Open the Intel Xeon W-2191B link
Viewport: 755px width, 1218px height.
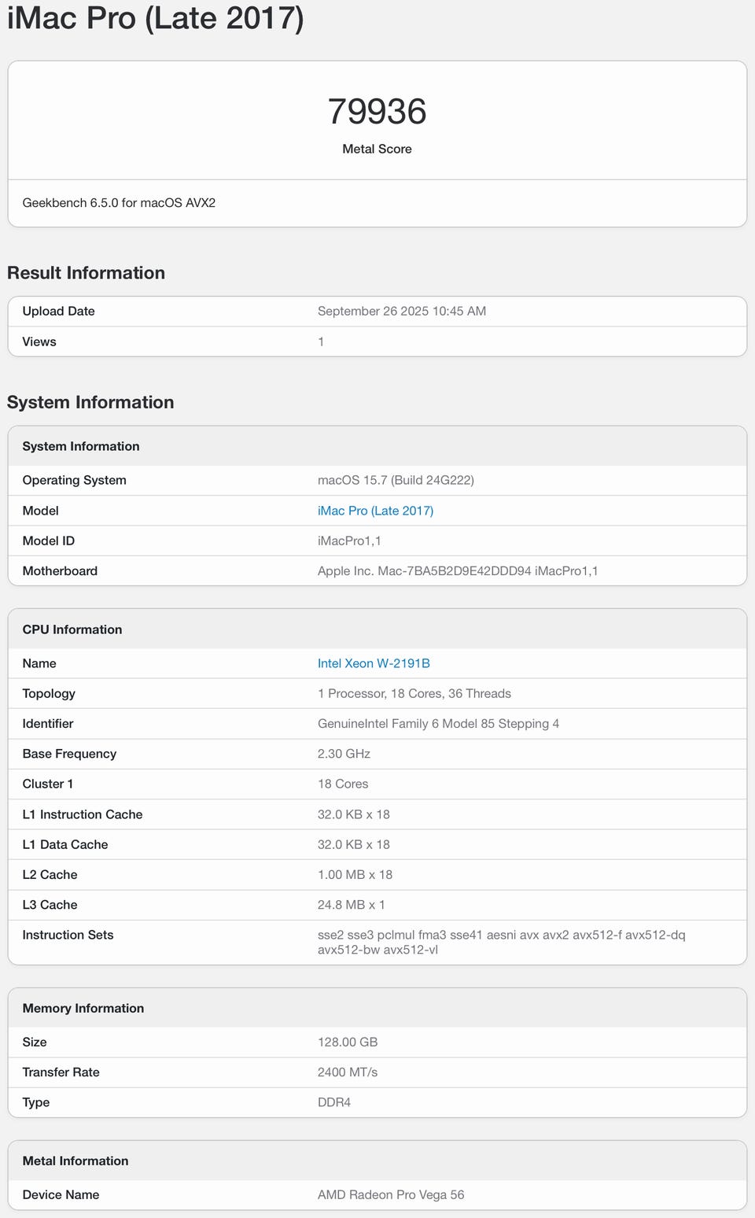[x=374, y=663]
